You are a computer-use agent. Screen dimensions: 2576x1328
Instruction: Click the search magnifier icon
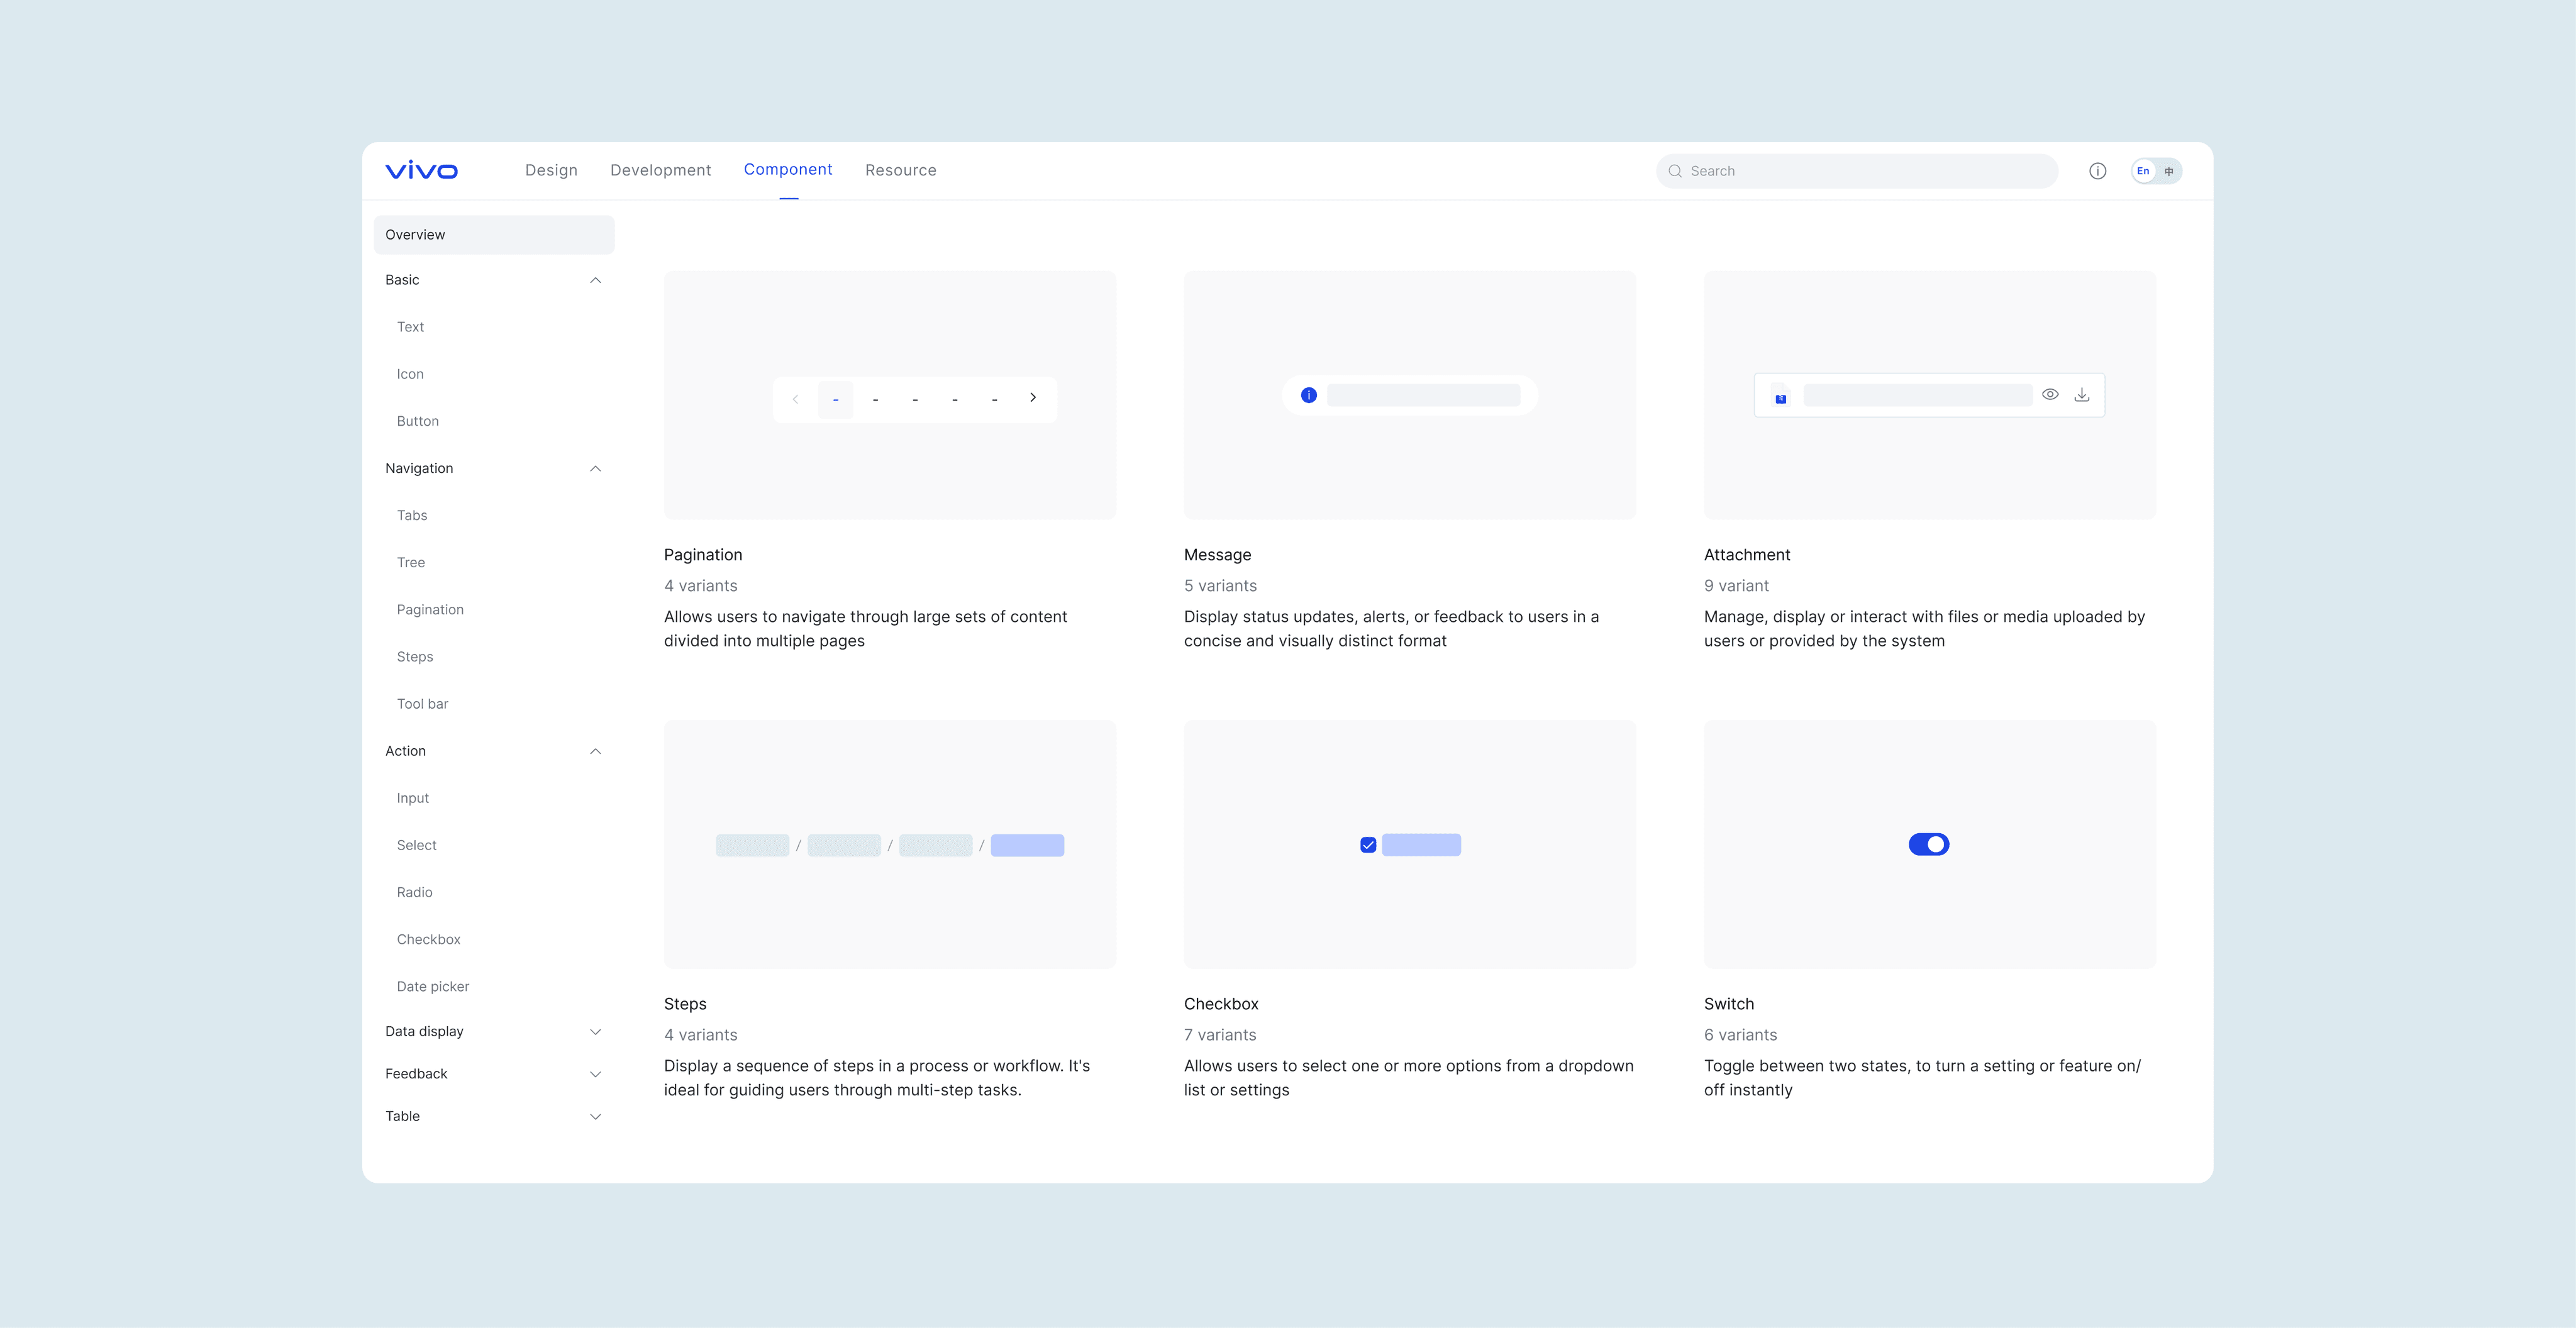[x=1675, y=171]
